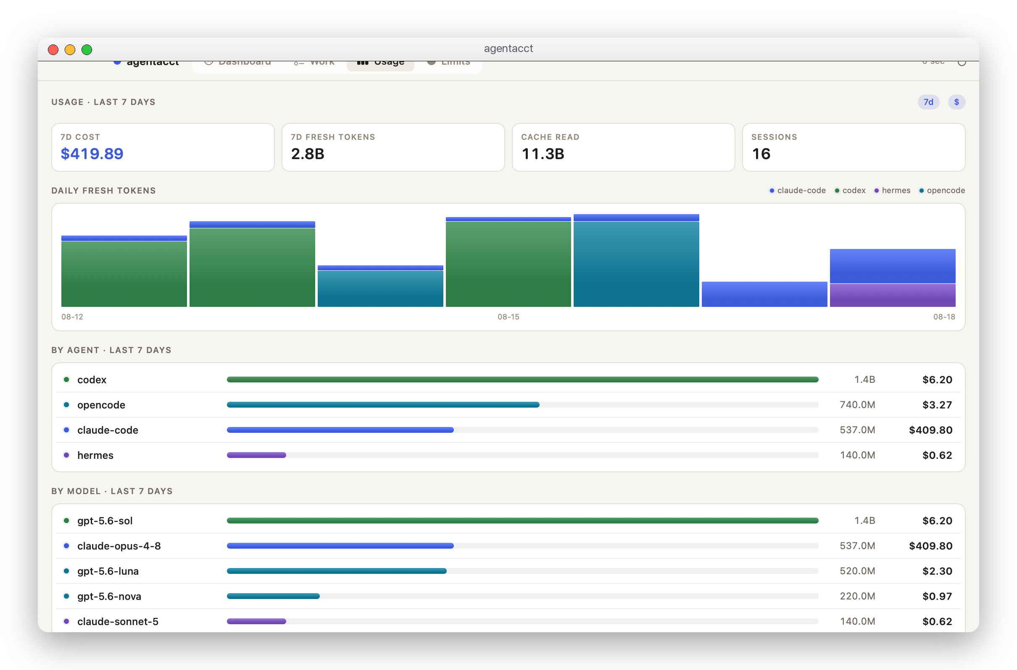Click the 'BY MODEL · LAST 7 DAYS' heading

(x=112, y=492)
